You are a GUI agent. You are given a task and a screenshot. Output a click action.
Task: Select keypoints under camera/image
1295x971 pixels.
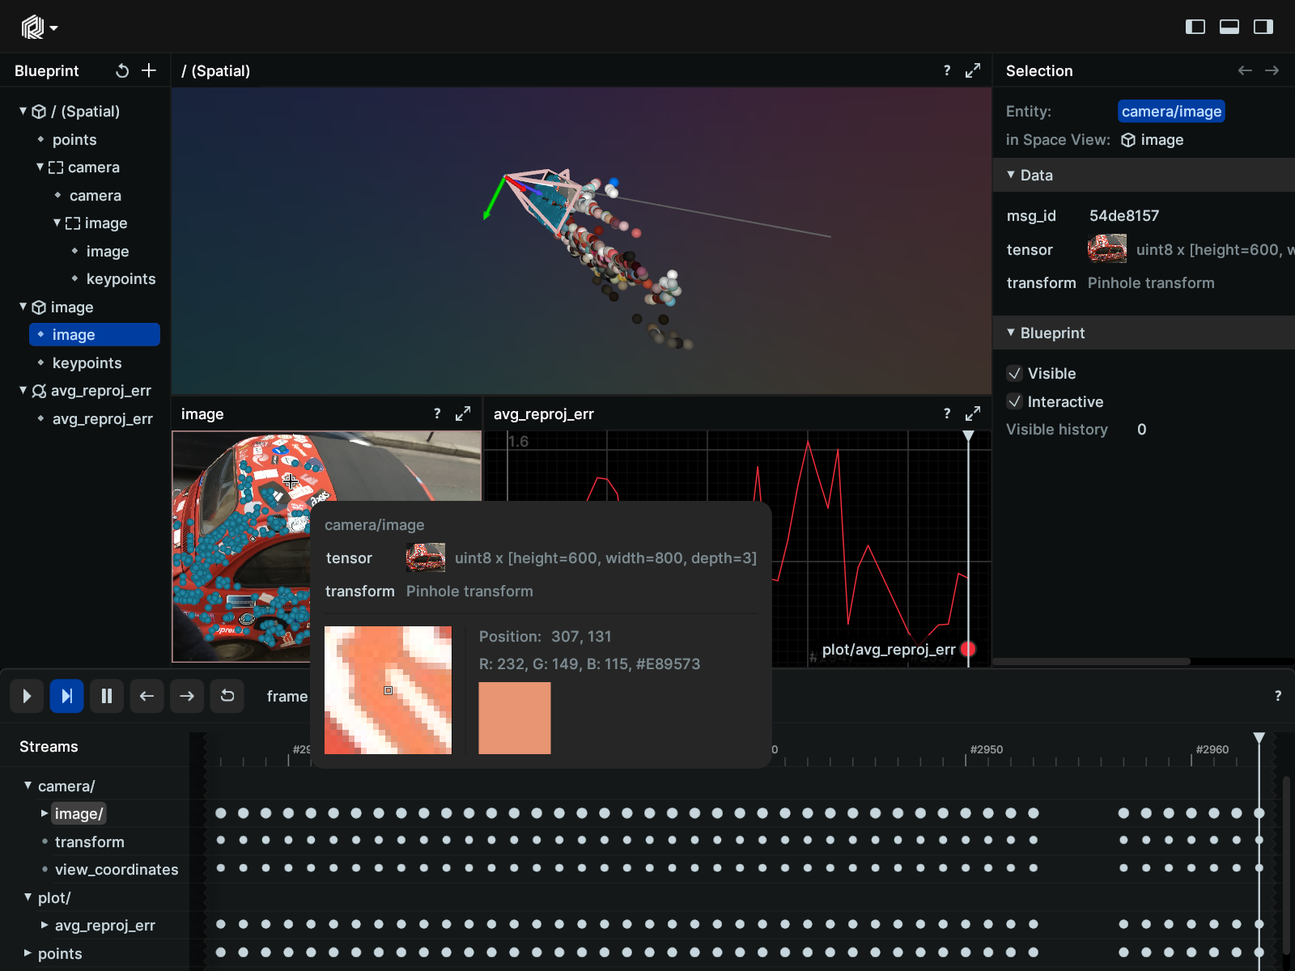121,278
